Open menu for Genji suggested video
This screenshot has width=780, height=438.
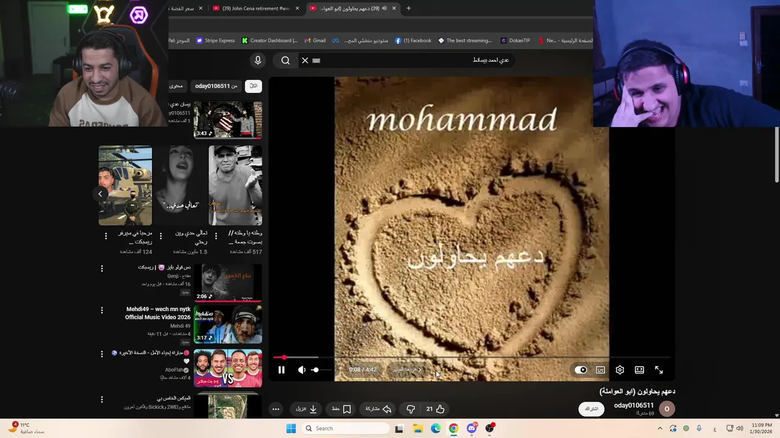point(102,268)
